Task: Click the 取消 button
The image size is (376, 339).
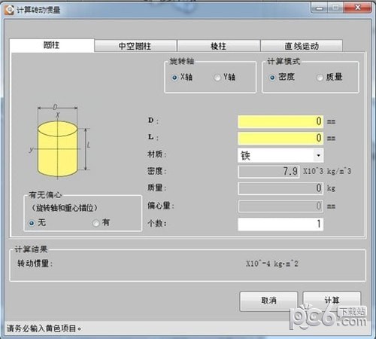Action: [x=268, y=301]
